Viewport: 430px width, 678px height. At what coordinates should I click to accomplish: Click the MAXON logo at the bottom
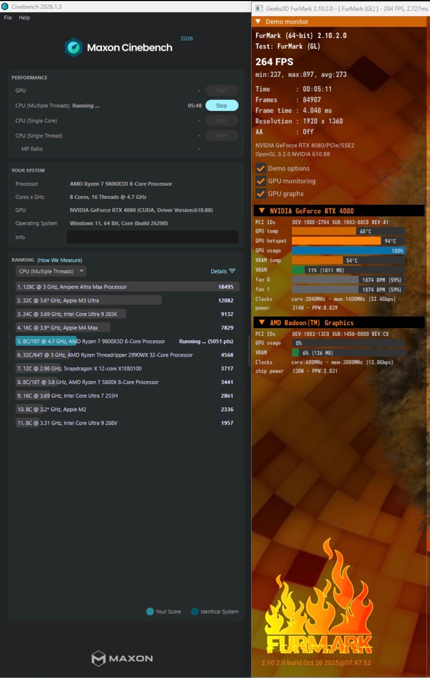pos(122,658)
